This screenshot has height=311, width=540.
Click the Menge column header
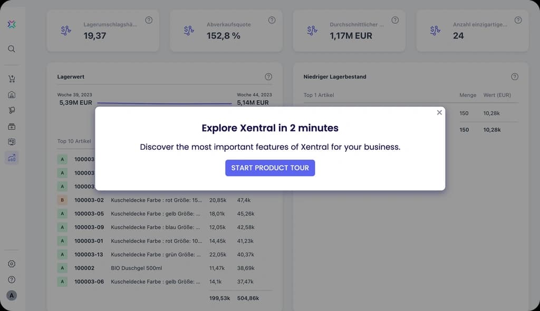tap(468, 95)
